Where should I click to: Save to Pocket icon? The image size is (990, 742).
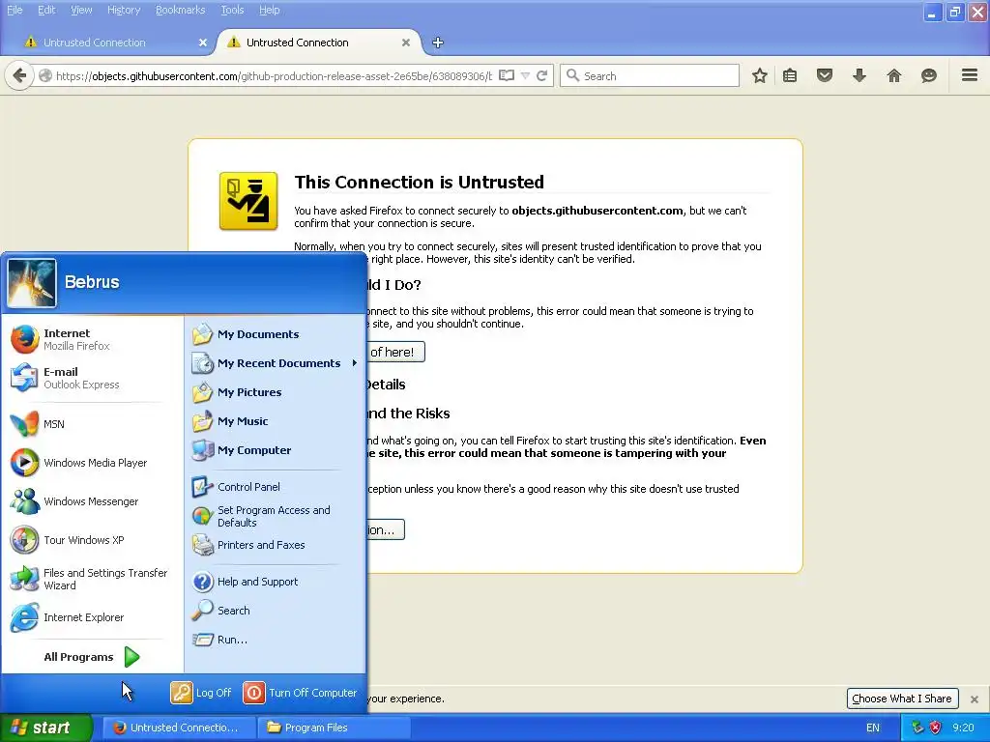point(825,75)
